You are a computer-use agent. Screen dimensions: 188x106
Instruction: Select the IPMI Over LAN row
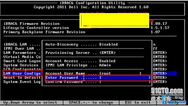(x=22, y=49)
